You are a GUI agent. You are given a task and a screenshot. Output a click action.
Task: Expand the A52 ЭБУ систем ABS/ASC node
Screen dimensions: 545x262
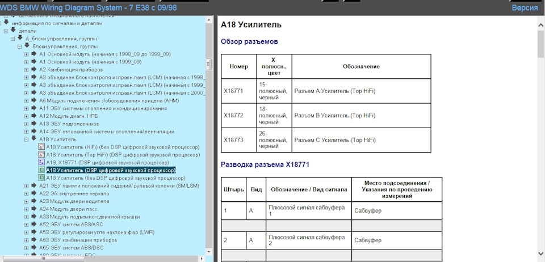(27, 225)
